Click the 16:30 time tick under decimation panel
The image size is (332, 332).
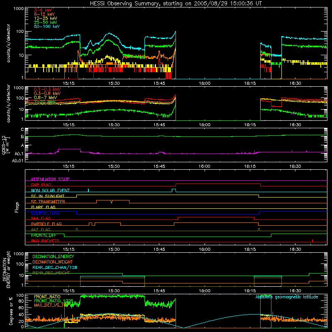point(295,291)
